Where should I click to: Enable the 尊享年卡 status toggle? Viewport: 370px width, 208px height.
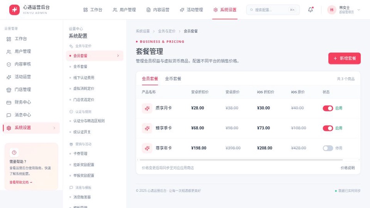pyautogui.click(x=328, y=148)
